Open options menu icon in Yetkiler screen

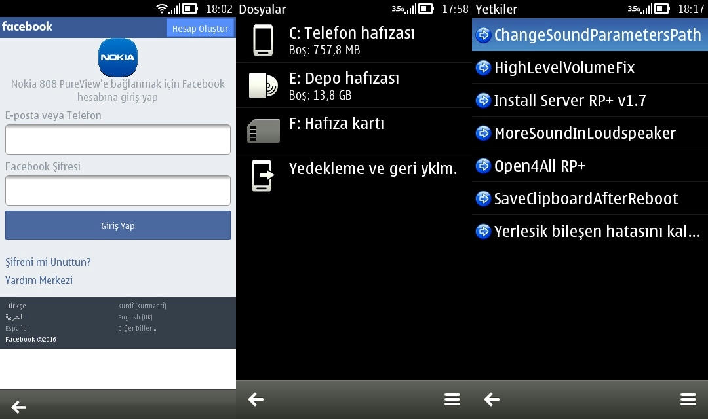coord(688,399)
